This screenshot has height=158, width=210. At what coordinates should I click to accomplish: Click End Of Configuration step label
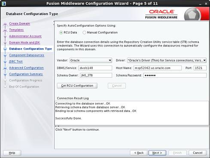[x=24, y=87]
